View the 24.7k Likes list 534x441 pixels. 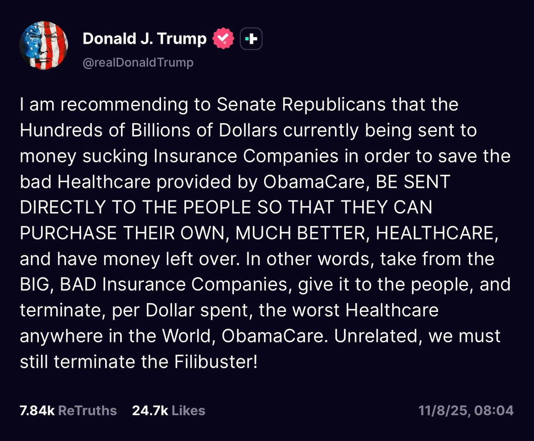coord(169,411)
